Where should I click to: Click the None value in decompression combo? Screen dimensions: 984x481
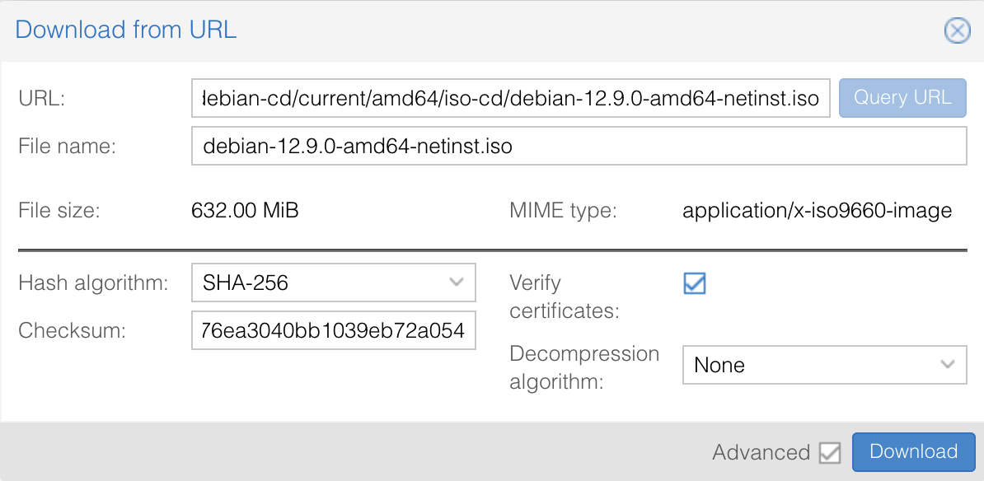pyautogui.click(x=719, y=365)
